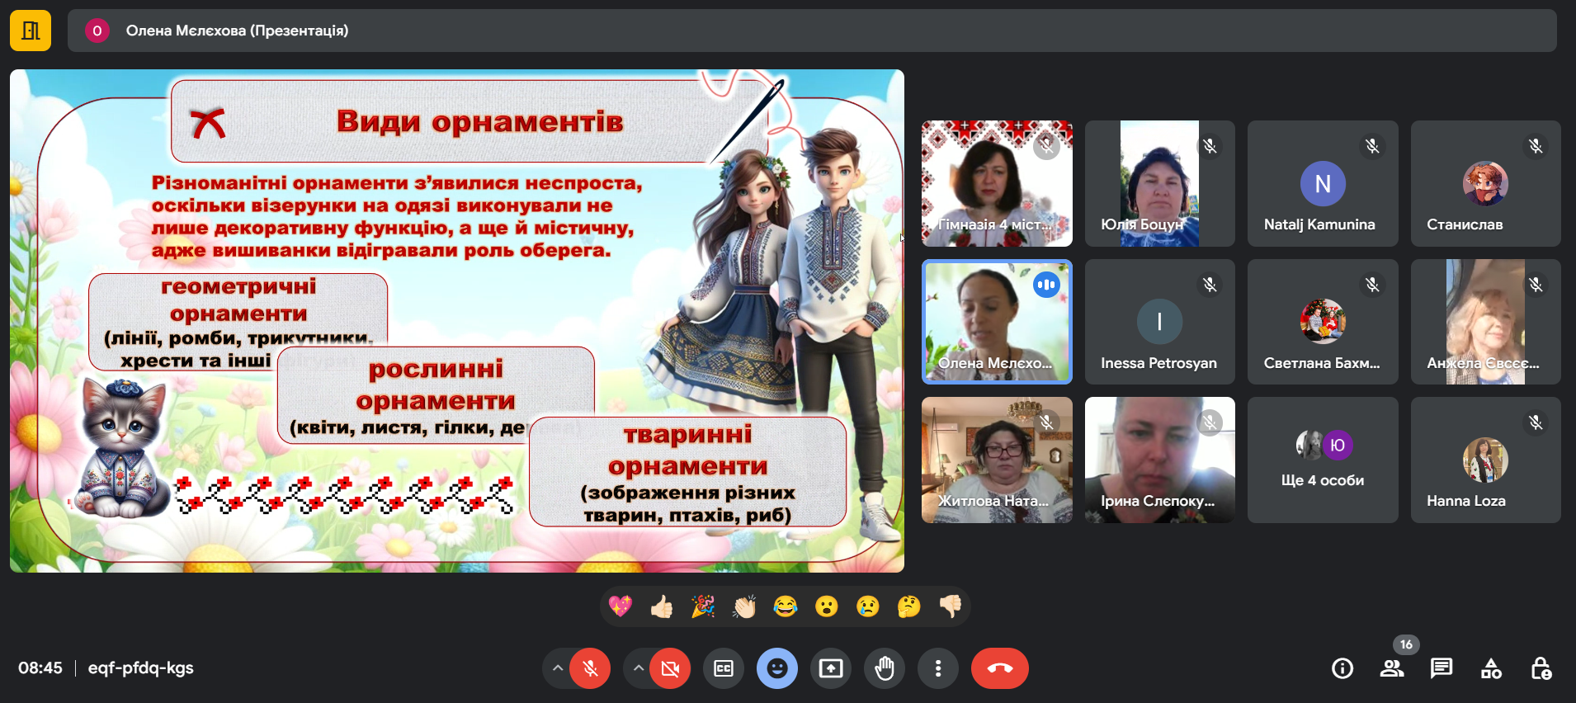The width and height of the screenshot is (1576, 703).
Task: Raise your hand
Action: tap(885, 668)
